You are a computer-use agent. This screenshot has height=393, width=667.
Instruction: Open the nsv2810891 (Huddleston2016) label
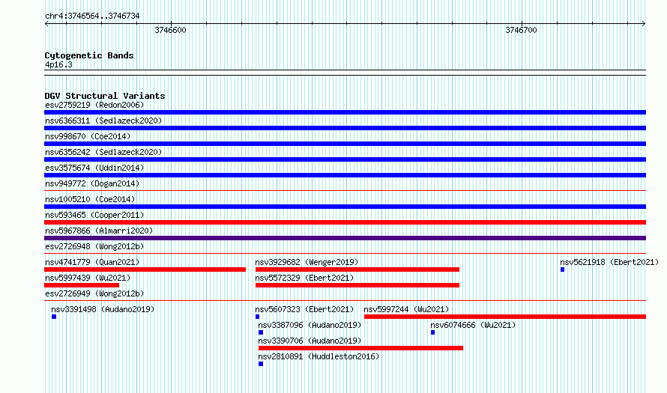[319, 356]
